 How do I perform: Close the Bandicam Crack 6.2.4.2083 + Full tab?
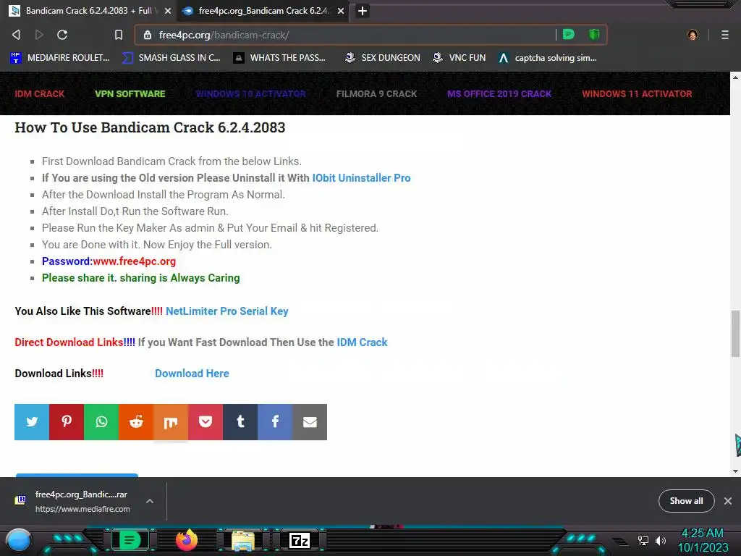point(168,11)
